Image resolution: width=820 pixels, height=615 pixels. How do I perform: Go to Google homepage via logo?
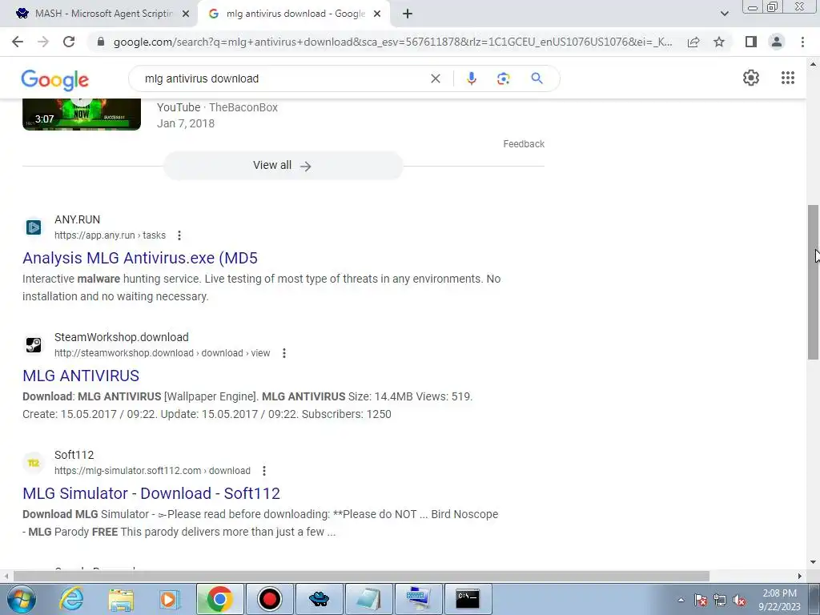(x=55, y=79)
